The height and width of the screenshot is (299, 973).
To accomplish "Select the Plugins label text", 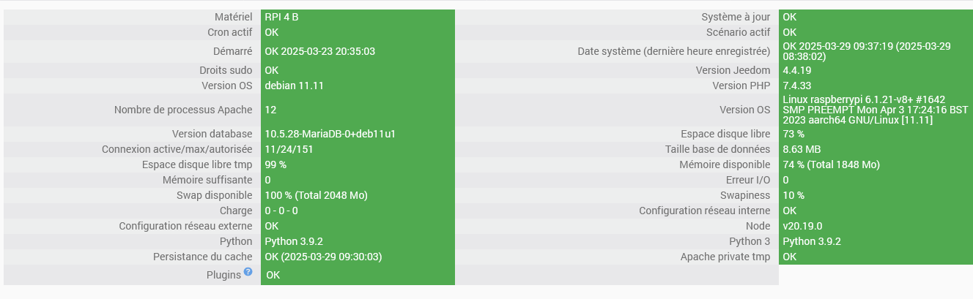I will pyautogui.click(x=224, y=275).
